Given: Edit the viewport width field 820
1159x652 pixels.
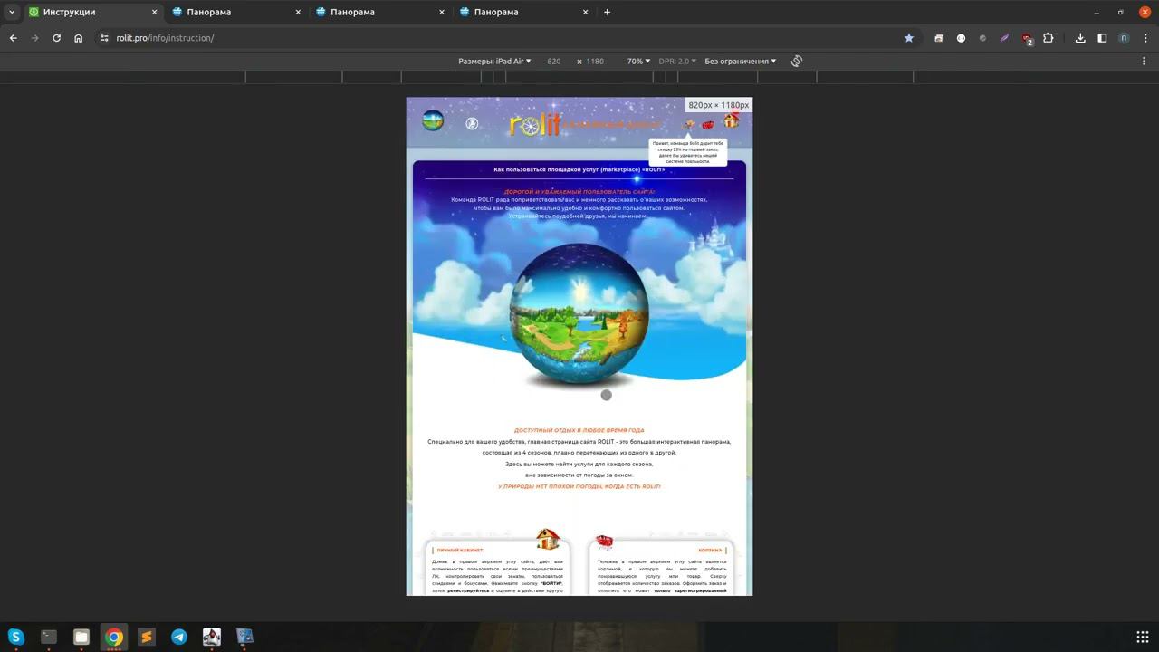Looking at the screenshot, I should (554, 62).
